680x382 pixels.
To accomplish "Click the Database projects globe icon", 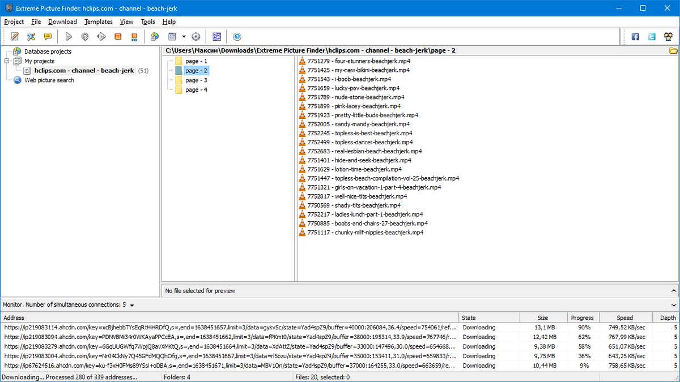I will [x=18, y=51].
